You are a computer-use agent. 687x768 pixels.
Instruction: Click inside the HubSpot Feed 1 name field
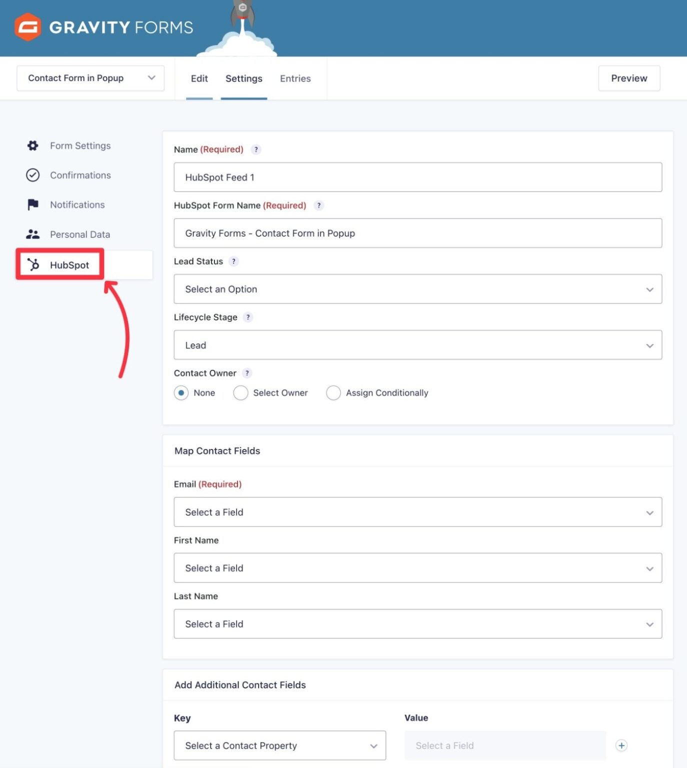(417, 177)
